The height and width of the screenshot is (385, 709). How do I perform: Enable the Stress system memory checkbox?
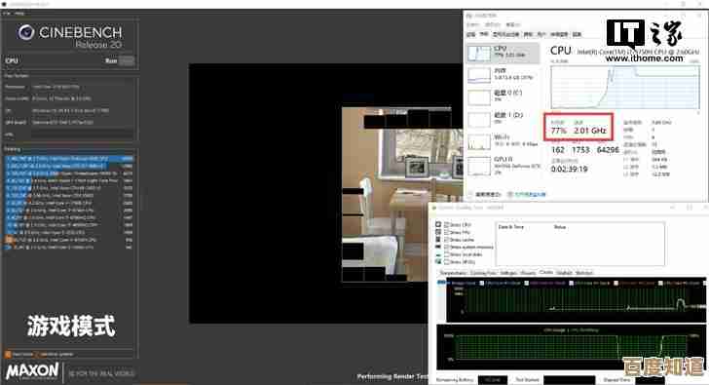[447, 247]
